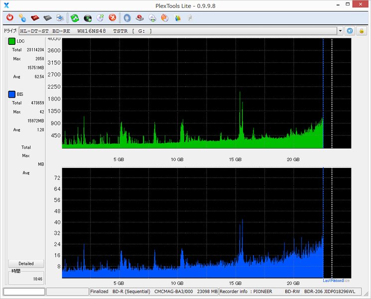The width and height of the screenshot is (371, 299).
Task: Click the red card toolbar icon
Action: pos(35,18)
